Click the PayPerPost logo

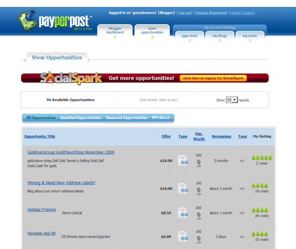54,23
